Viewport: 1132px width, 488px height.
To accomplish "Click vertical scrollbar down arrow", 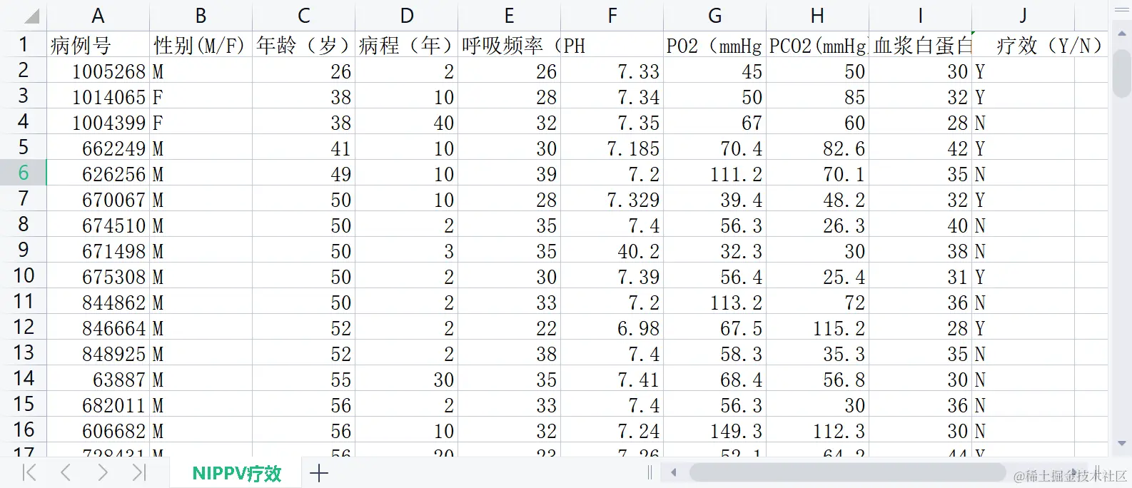I will point(1121,444).
